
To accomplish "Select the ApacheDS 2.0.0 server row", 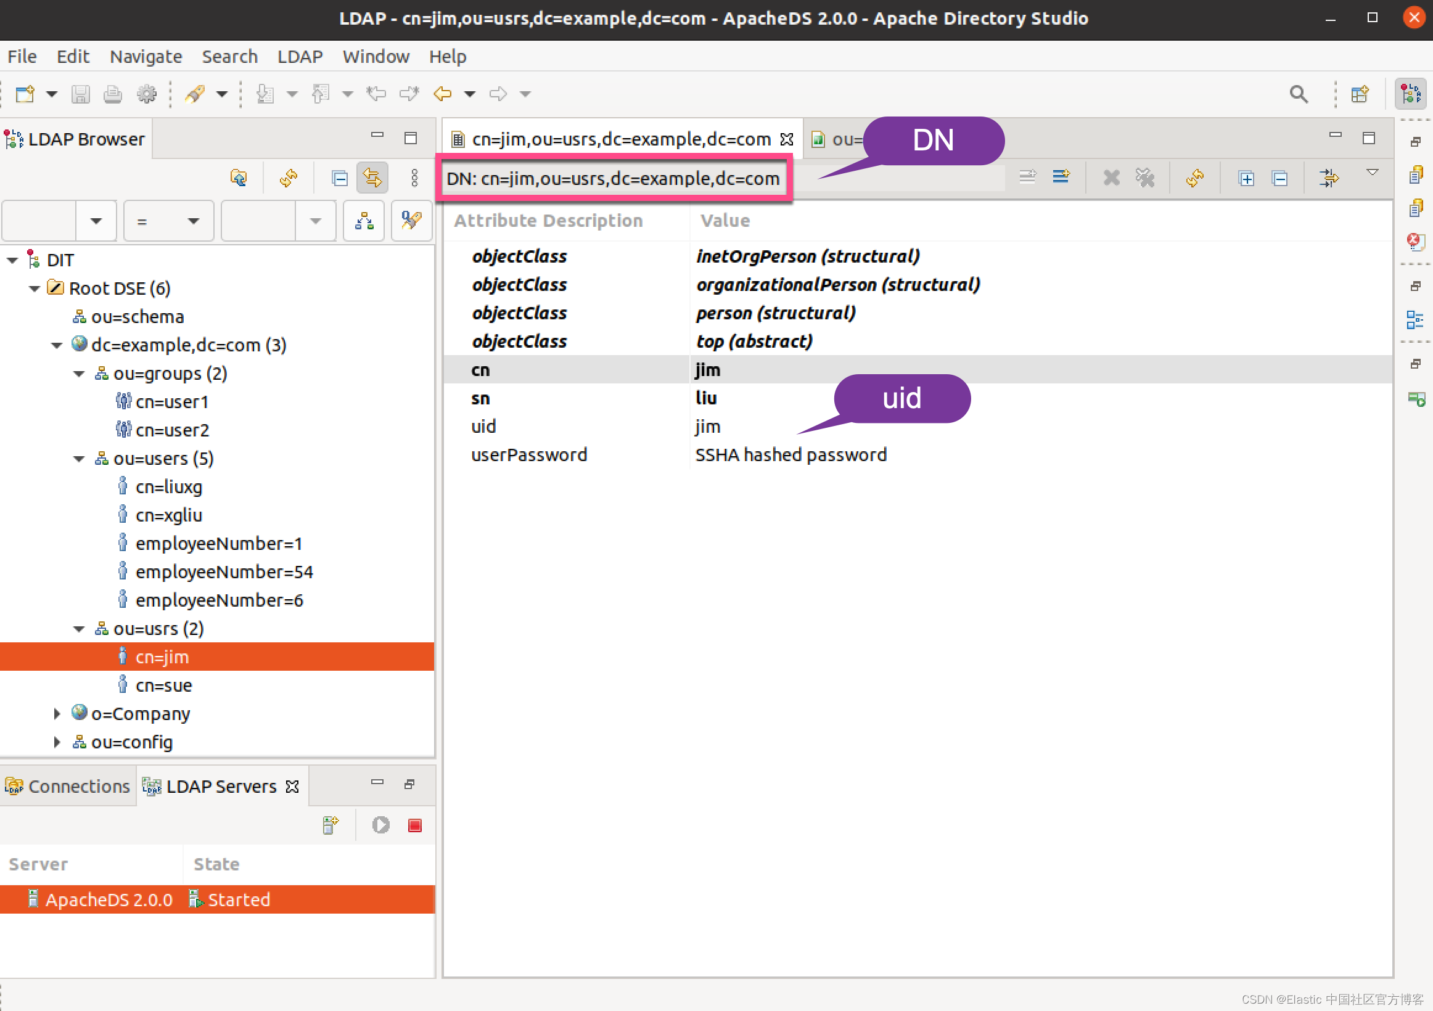I will point(109,899).
